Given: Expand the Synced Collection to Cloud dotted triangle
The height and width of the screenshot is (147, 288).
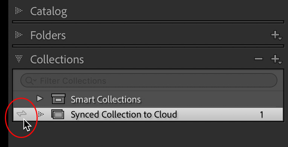Looking at the screenshot, I should [x=41, y=114].
